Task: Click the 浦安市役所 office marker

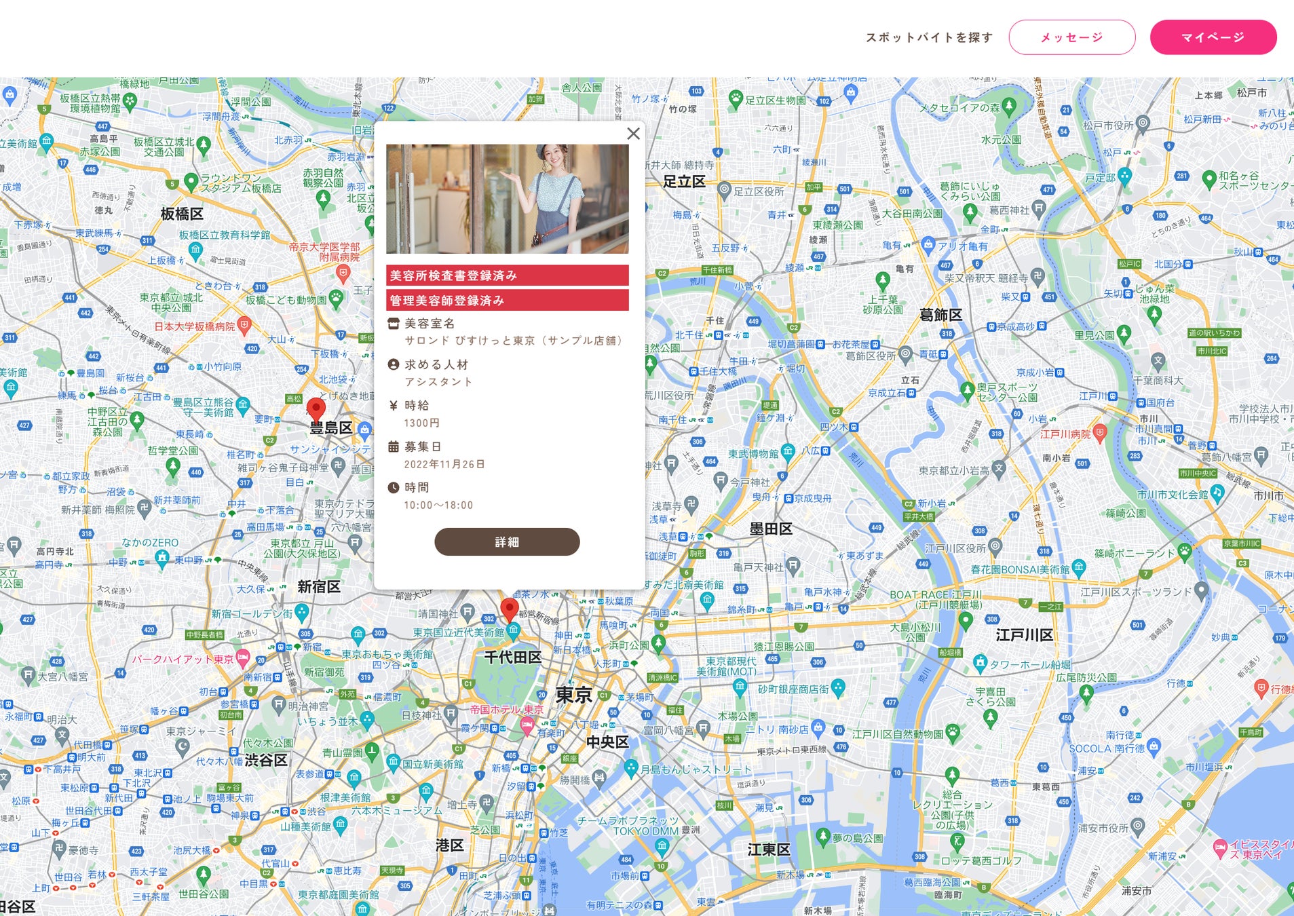Action: pos(1137,826)
